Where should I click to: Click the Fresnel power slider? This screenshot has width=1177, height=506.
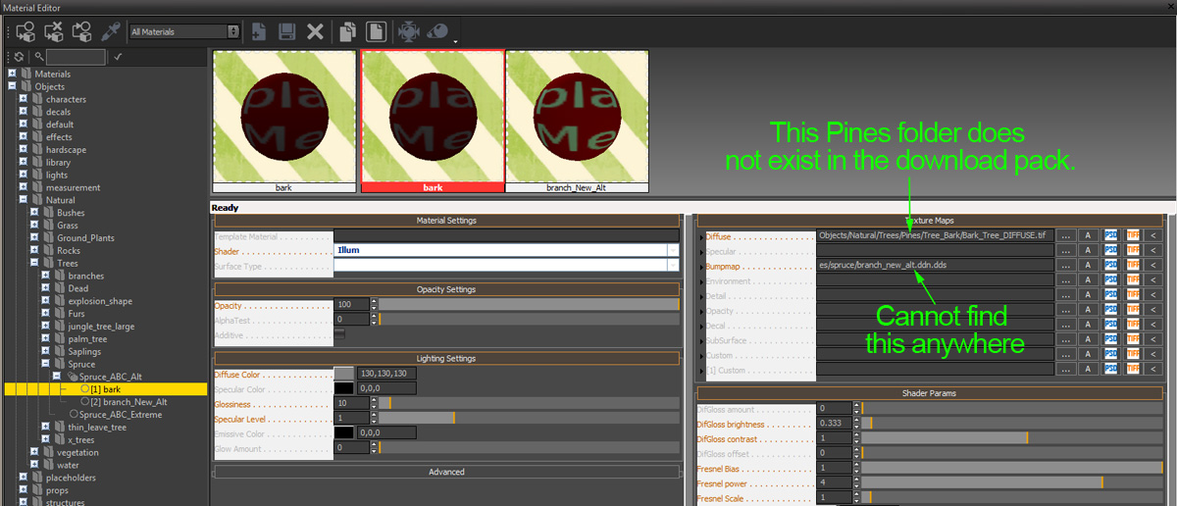(x=1011, y=482)
